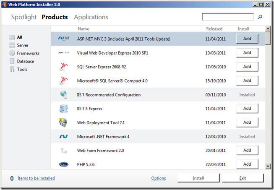Image resolution: width=274 pixels, height=190 pixels.
Task: Click the IIS 7.5 Express icon
Action: 64,109
